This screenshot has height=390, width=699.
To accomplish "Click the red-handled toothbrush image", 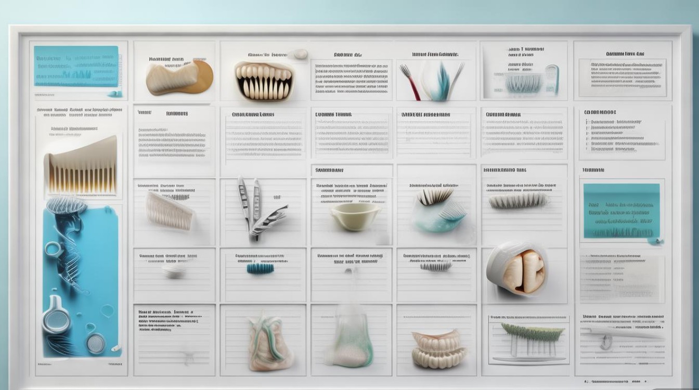I will tap(410, 82).
